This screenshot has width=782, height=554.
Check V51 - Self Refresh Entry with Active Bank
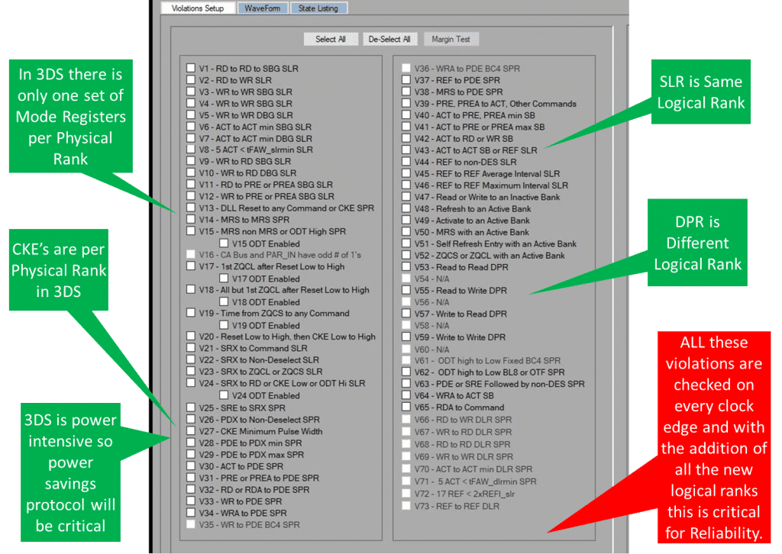(x=407, y=243)
